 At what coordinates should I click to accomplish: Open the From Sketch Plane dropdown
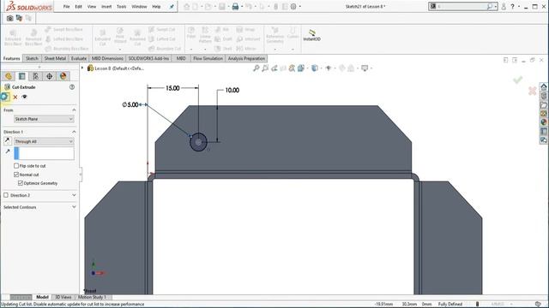tap(44, 119)
